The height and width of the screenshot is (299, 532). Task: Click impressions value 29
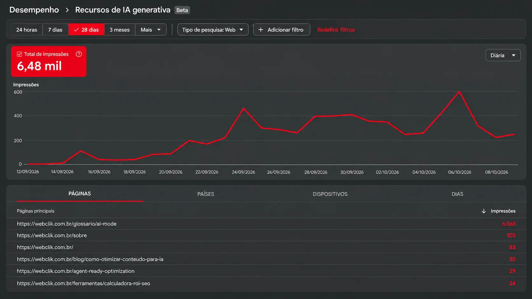coord(512,271)
